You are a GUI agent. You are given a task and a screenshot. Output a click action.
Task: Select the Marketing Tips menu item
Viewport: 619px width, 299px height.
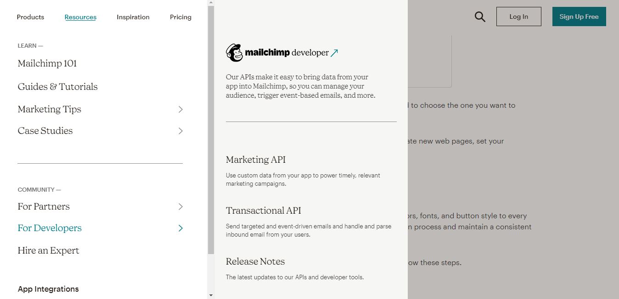[50, 109]
